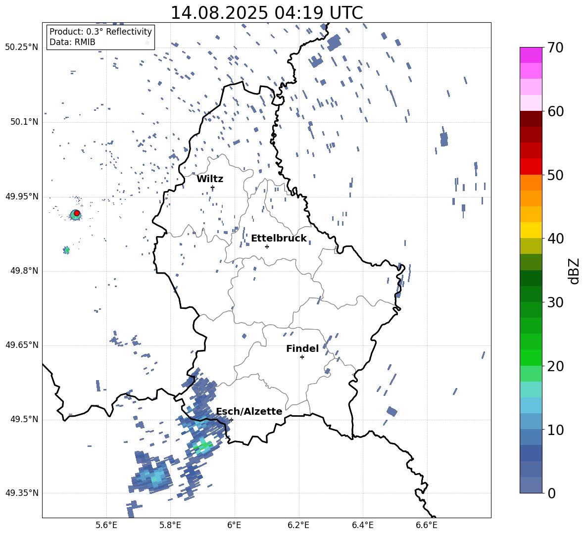This screenshot has height=535, width=586.
Task: Click the small teal echo below the radar marker
Action: pyautogui.click(x=66, y=250)
